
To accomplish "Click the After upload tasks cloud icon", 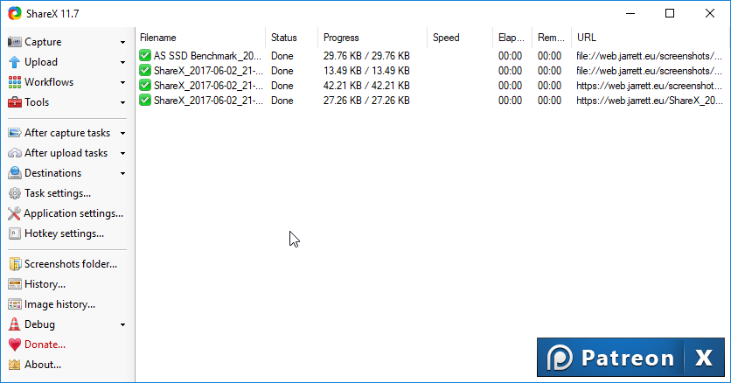I will (x=15, y=153).
